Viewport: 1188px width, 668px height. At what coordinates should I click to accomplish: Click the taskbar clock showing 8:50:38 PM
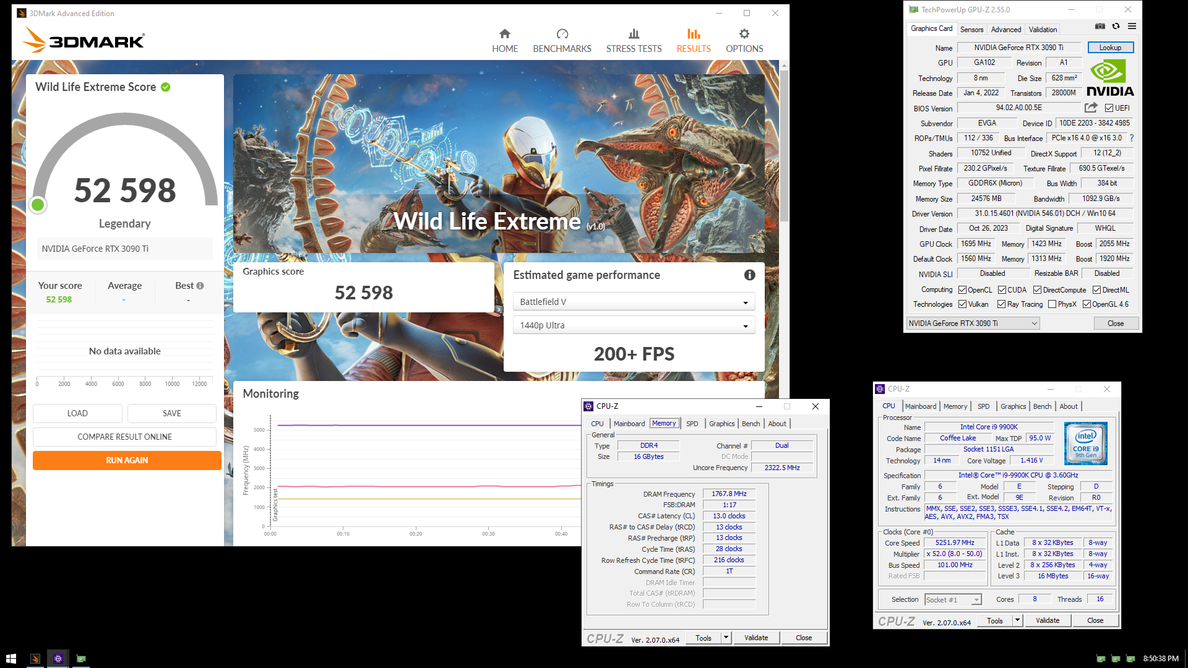(x=1161, y=659)
